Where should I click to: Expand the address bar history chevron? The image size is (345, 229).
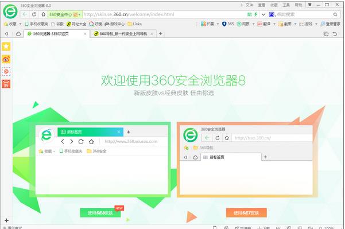263,15
